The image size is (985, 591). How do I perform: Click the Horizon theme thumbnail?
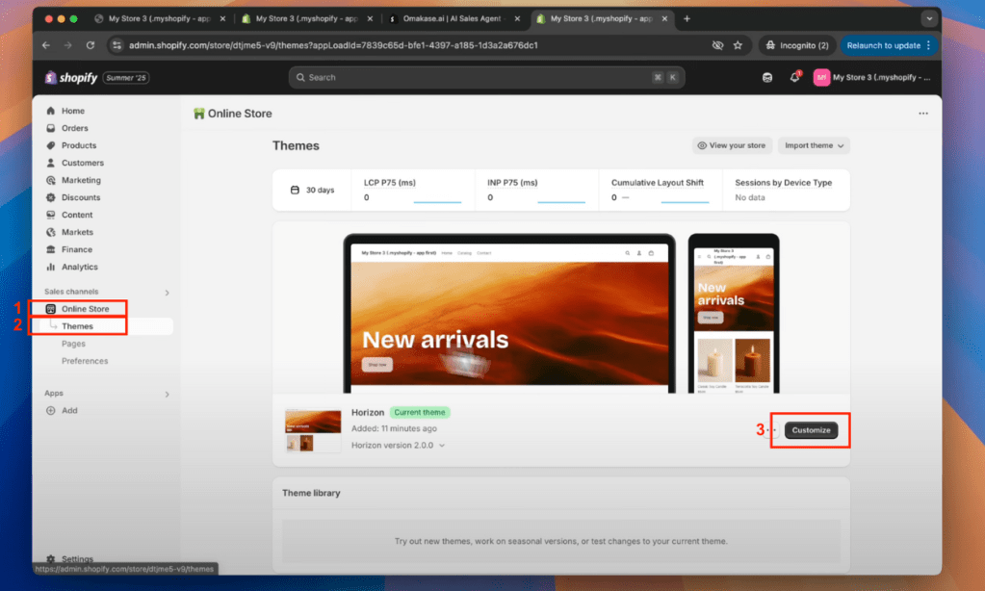[313, 431]
